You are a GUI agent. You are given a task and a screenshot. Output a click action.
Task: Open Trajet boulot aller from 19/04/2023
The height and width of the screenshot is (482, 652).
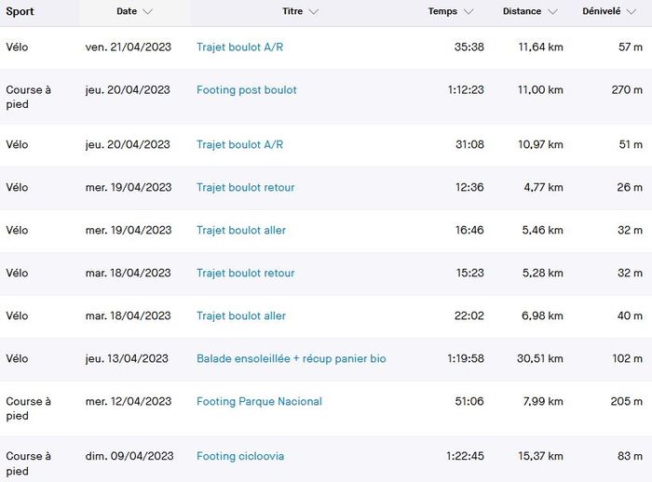coord(241,230)
